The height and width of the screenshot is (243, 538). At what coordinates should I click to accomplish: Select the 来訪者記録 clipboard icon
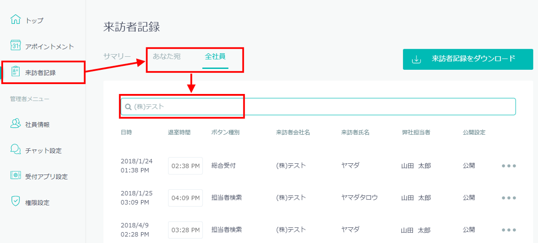(16, 72)
